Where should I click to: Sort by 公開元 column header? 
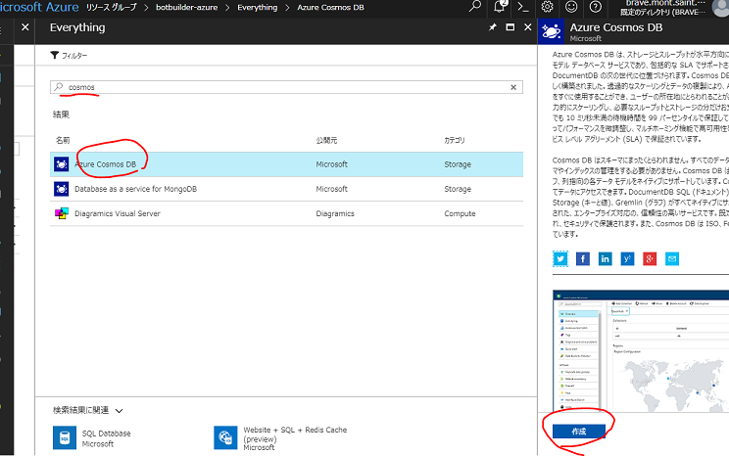click(327, 140)
